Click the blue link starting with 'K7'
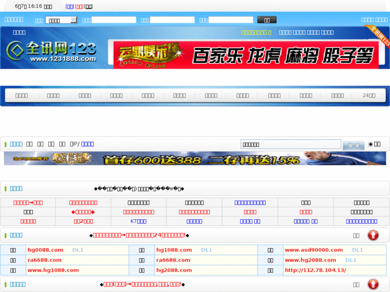 (x=138, y=221)
